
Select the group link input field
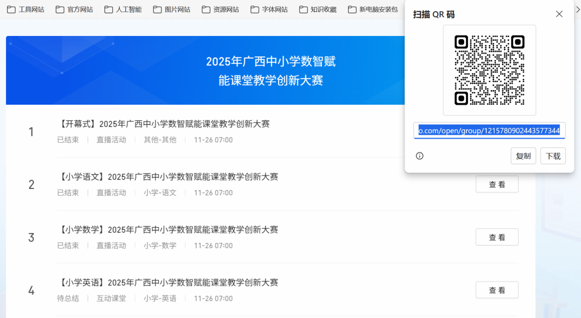pyautogui.click(x=489, y=131)
